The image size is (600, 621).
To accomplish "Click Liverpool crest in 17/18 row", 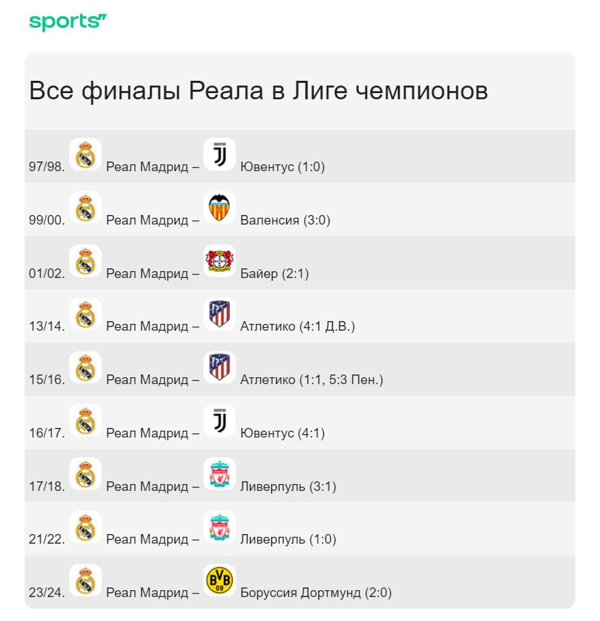I will click(x=219, y=474).
